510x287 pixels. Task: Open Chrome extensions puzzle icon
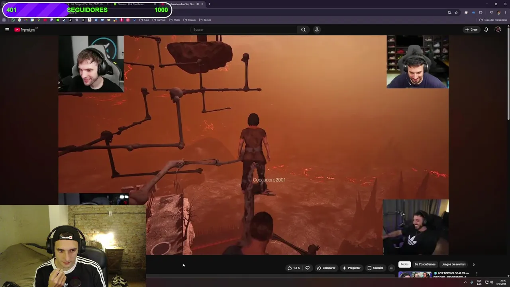(481, 12)
